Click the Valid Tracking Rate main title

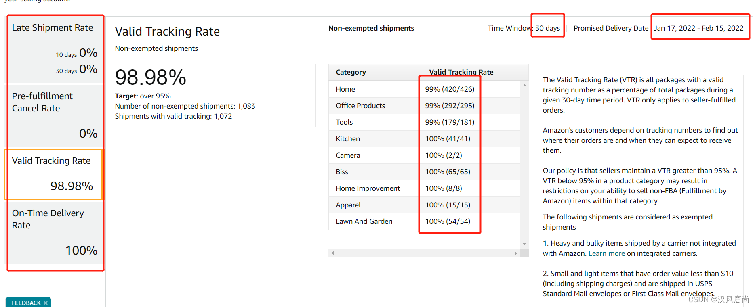pyautogui.click(x=167, y=31)
